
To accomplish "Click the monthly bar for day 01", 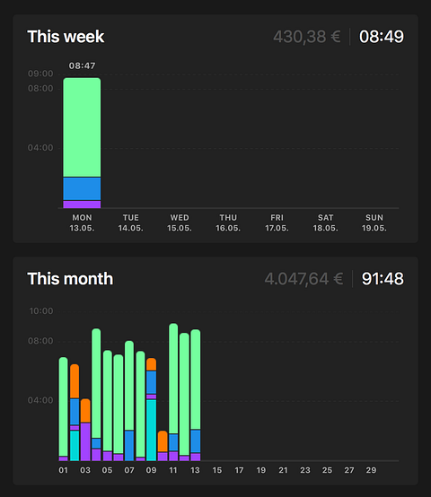I will pyautogui.click(x=64, y=409).
